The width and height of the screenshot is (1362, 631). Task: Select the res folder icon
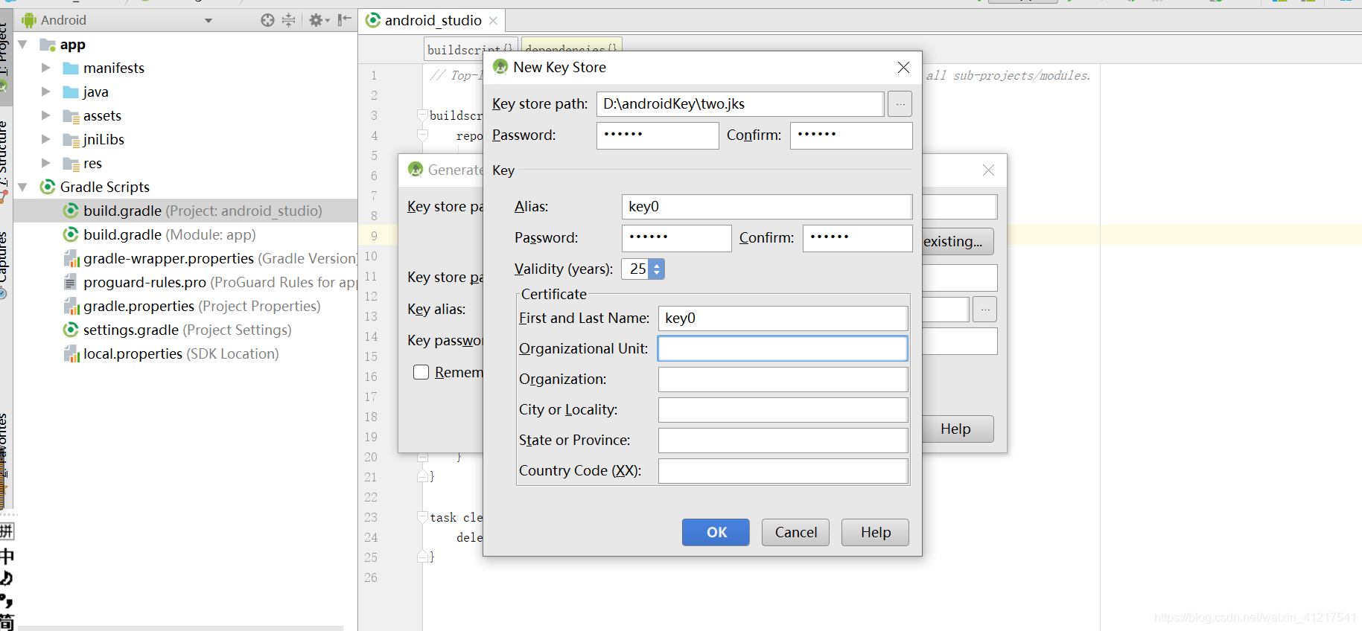tap(71, 164)
